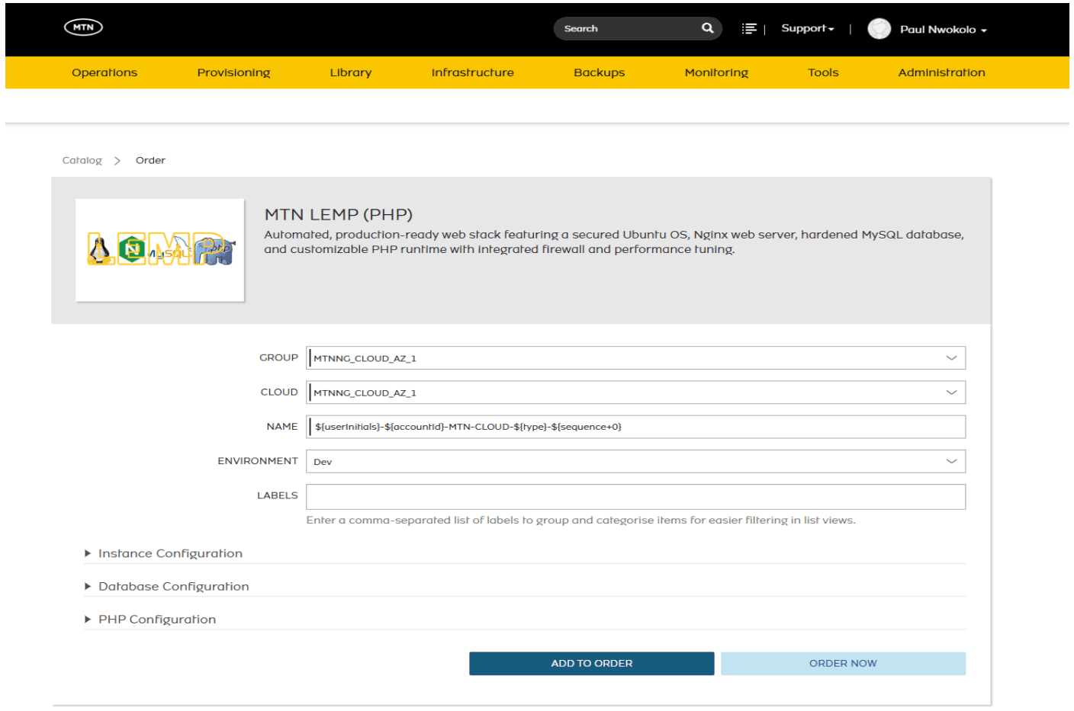Image resolution: width=1074 pixels, height=711 pixels.
Task: Open the Tools menu
Action: point(823,72)
